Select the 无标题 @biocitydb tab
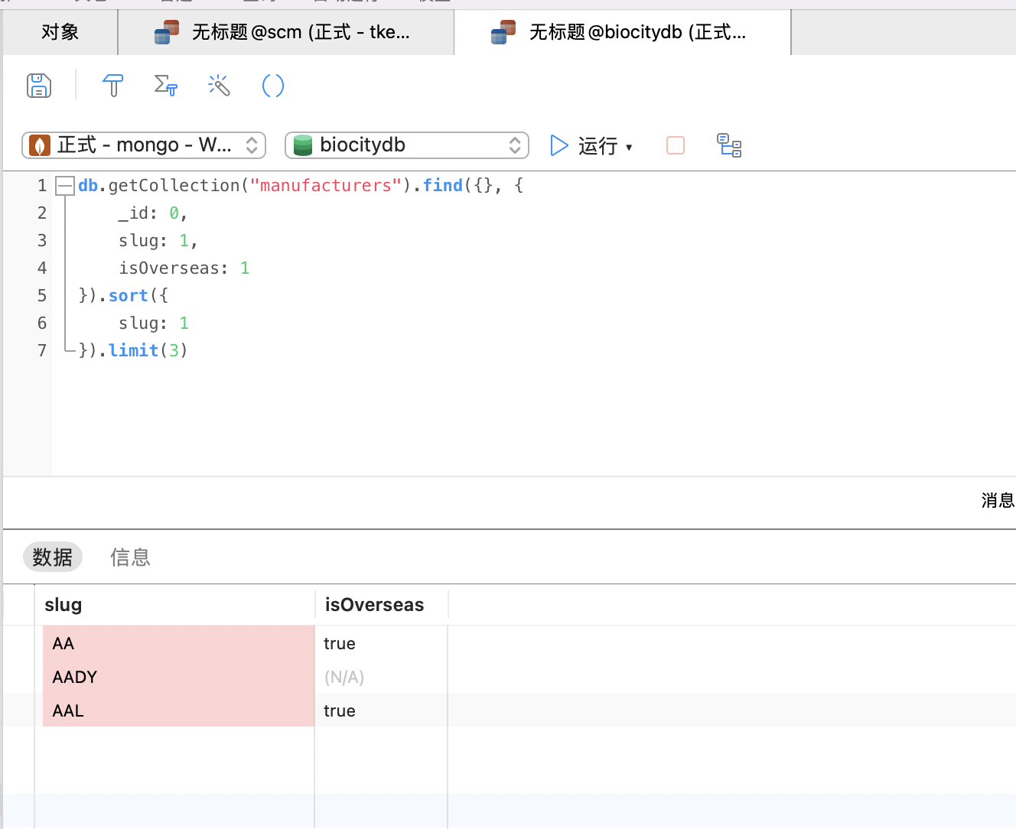The height and width of the screenshot is (829, 1016). click(623, 32)
